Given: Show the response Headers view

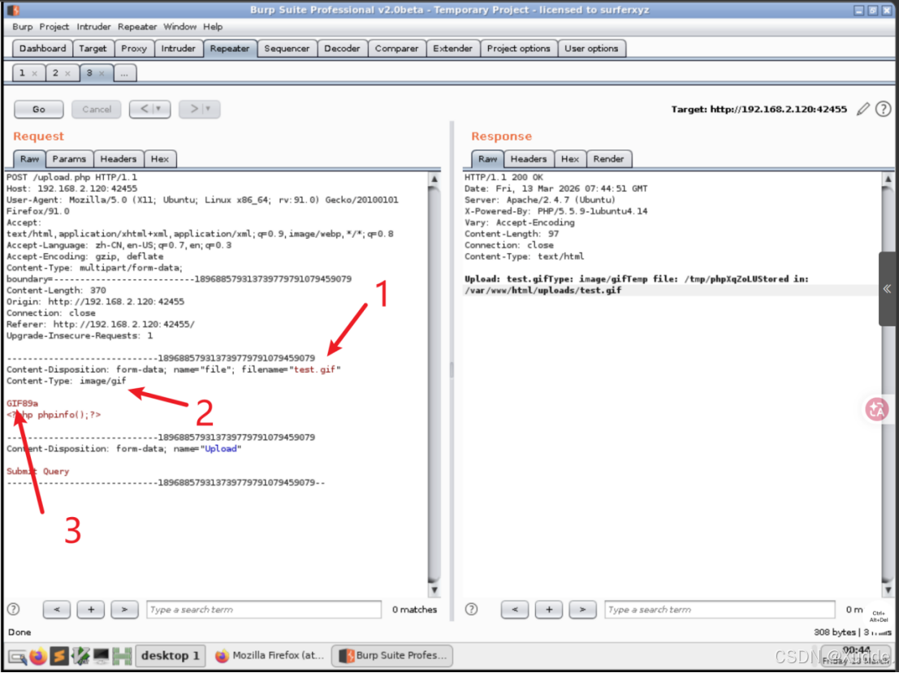Looking at the screenshot, I should (529, 159).
